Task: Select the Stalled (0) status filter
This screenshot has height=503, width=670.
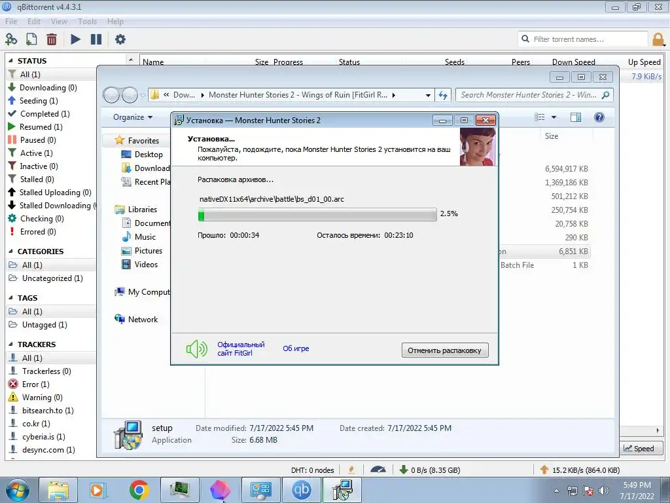Action: 37,179
